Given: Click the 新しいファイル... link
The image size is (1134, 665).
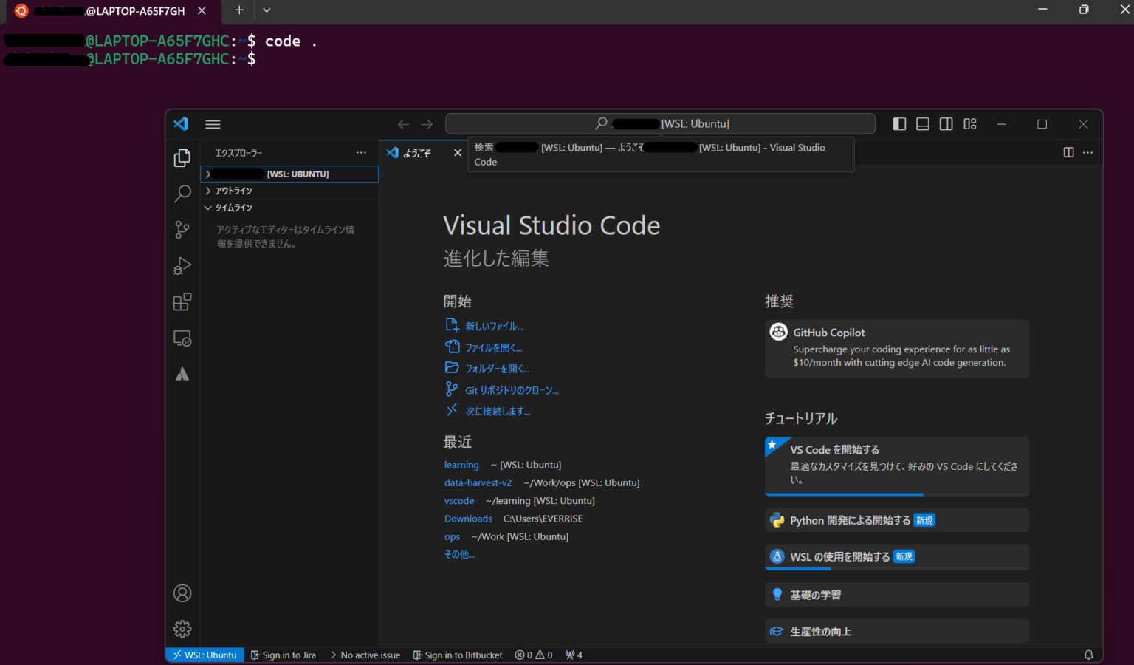Looking at the screenshot, I should click(x=494, y=326).
